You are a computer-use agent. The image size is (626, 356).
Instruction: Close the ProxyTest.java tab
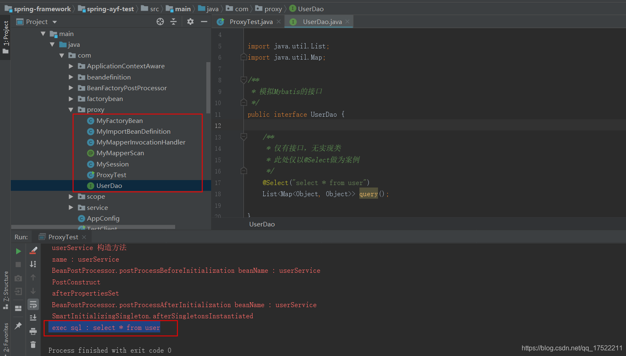279,22
